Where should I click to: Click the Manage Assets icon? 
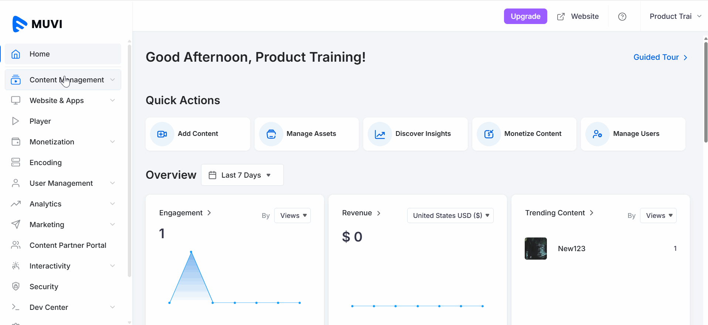271,134
